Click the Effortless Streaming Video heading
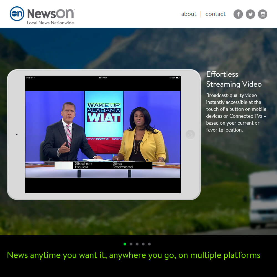 (x=234, y=79)
